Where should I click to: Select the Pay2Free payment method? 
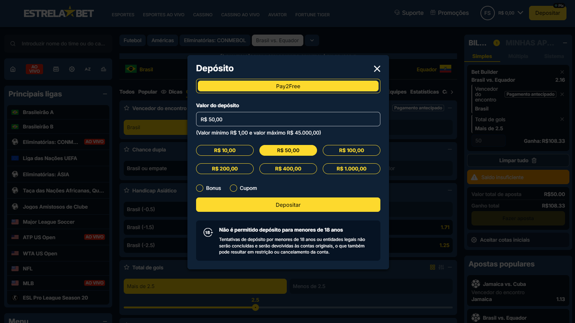(x=288, y=86)
